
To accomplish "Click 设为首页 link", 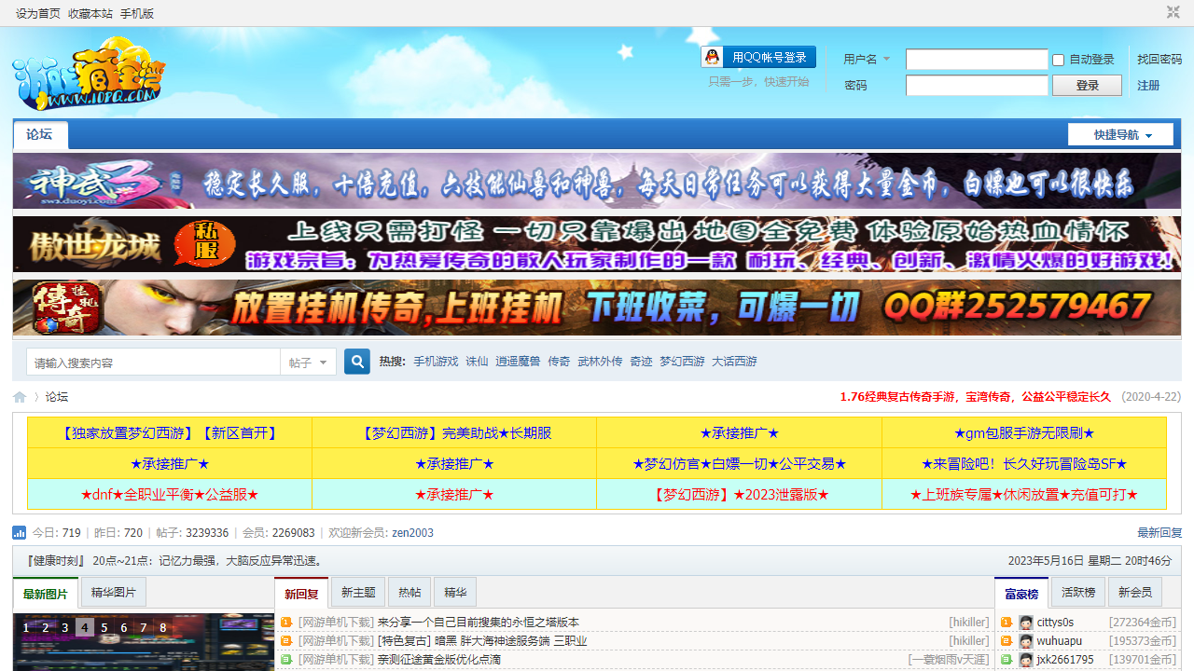I will pos(38,14).
